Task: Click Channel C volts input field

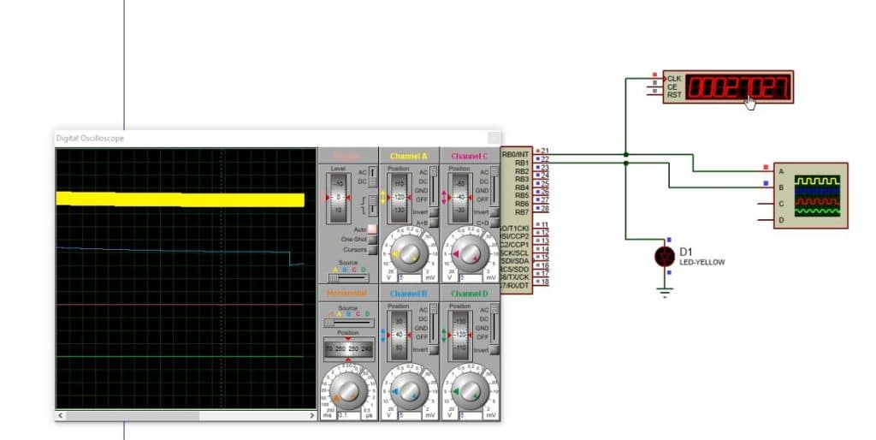Action: [x=471, y=278]
